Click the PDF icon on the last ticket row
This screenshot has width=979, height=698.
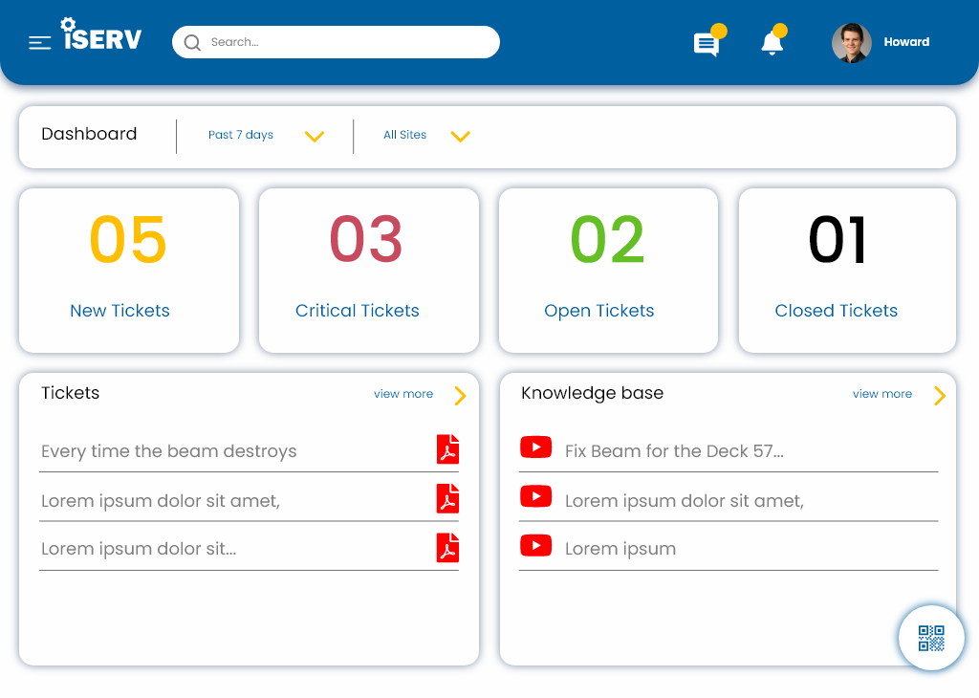click(x=447, y=548)
